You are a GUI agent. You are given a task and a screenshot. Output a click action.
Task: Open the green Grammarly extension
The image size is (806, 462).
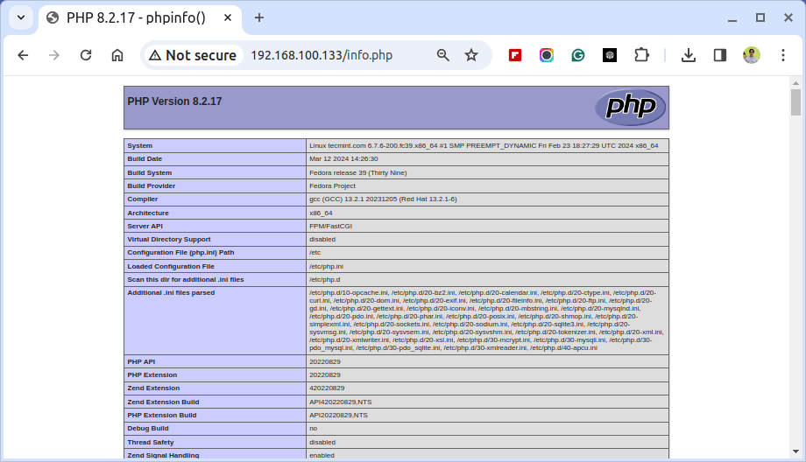click(577, 55)
